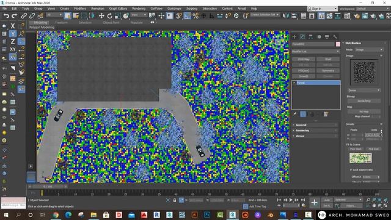The height and width of the screenshot is (220, 391).
Task: Choose the Select and Scale tool
Action: click(118, 16)
